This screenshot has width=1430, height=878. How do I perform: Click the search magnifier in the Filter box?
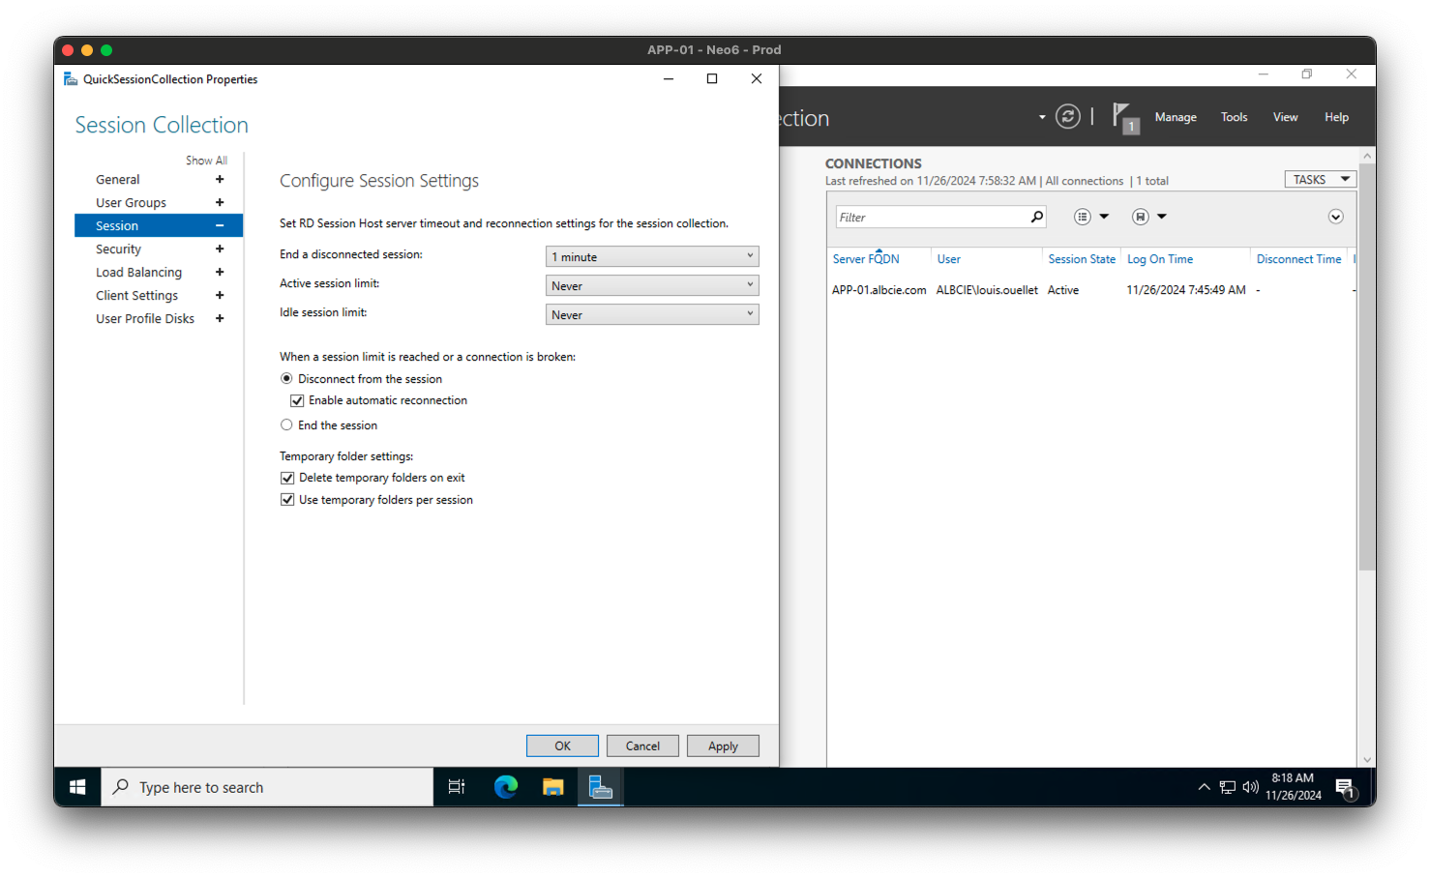[1035, 217]
